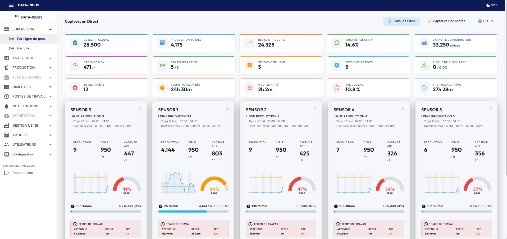Click the Capteurs Actifs sensor icon
The image size is (507, 239).
[162, 65]
